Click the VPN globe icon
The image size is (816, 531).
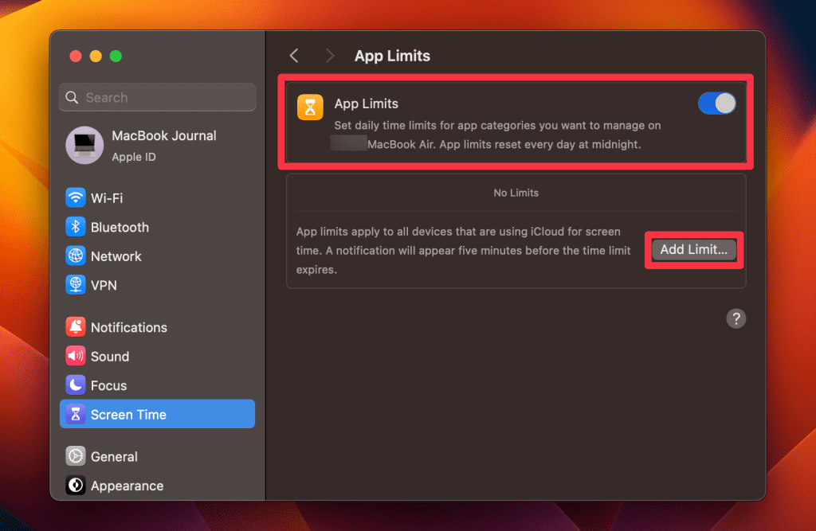[x=76, y=285]
